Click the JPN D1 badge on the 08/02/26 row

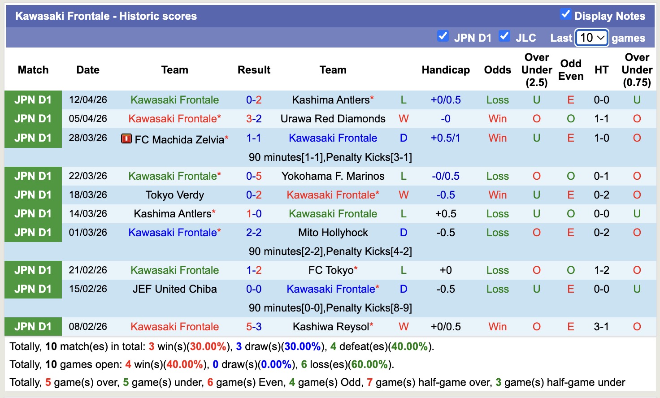(33, 326)
